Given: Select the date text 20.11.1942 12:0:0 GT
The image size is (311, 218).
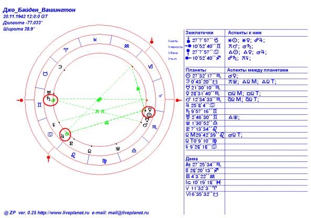Looking at the screenshot, I should click(25, 16).
